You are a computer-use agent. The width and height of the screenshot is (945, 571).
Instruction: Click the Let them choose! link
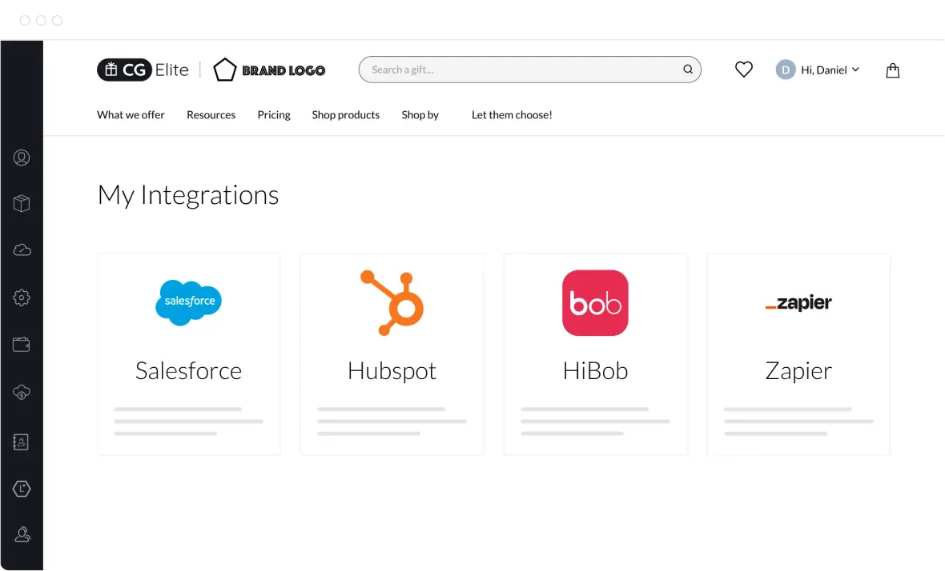[512, 115]
